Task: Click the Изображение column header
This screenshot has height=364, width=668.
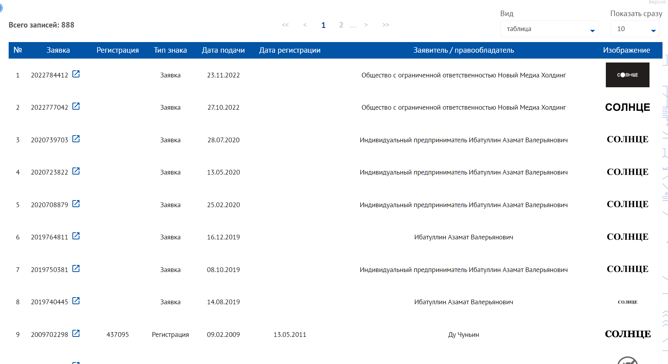Action: [x=627, y=50]
